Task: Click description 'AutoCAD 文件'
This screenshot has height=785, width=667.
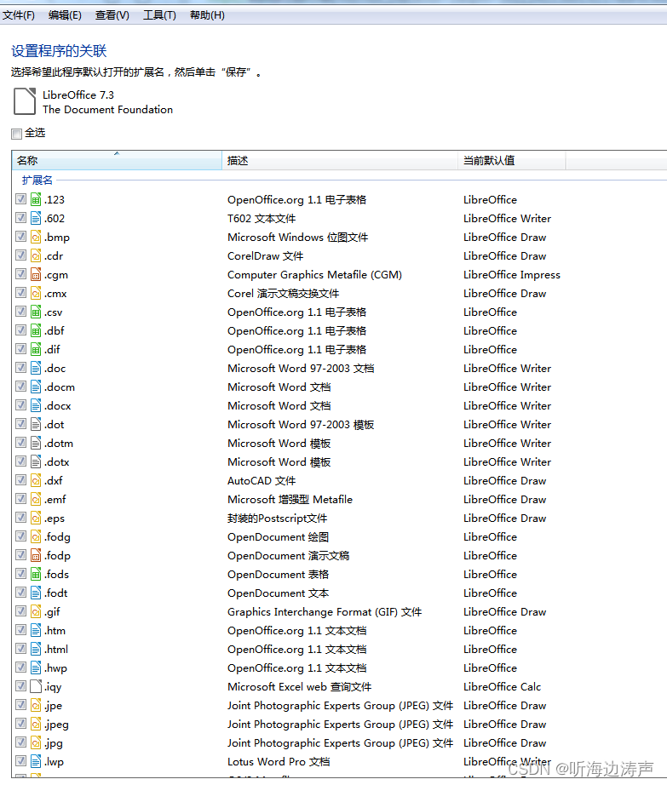Action: [x=262, y=480]
